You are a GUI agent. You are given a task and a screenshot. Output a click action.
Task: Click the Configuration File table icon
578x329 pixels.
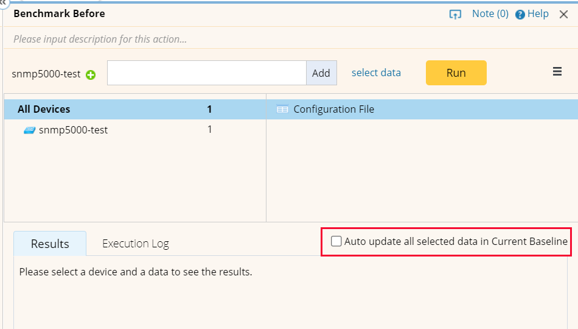pos(282,110)
